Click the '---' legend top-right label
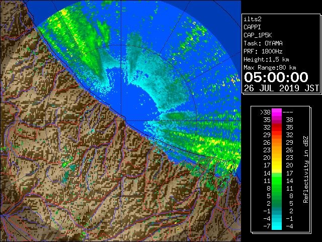This screenshot has width=322, height=242. pyautogui.click(x=288, y=112)
